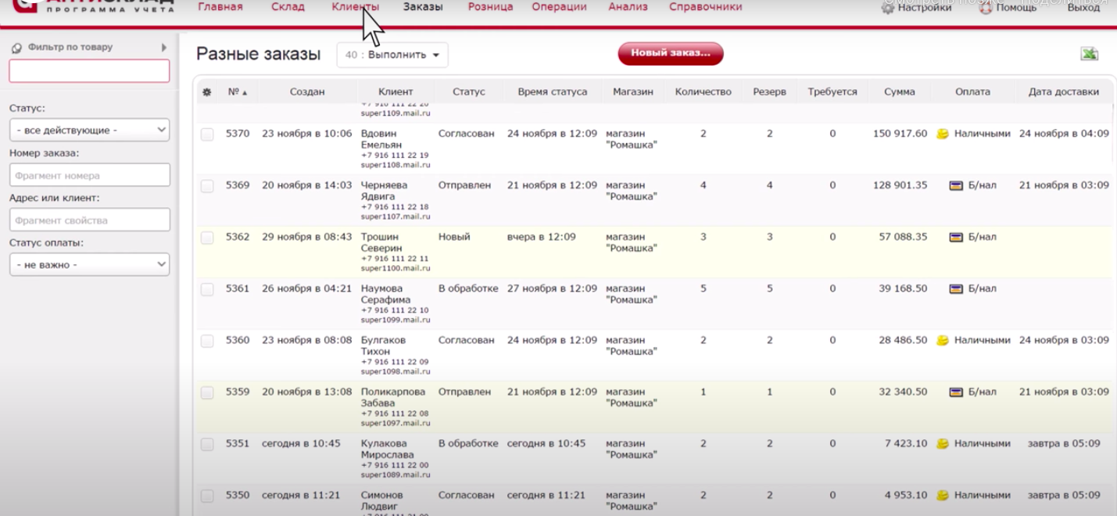The height and width of the screenshot is (516, 1117).
Task: Open the Розница menu
Action: click(491, 7)
